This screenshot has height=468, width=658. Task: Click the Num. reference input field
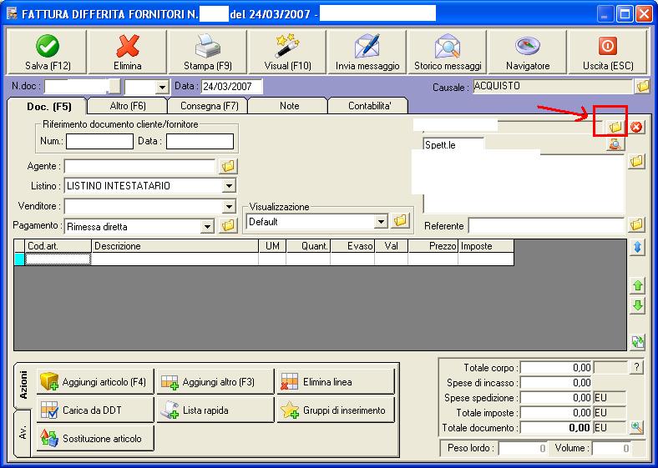pyautogui.click(x=99, y=141)
